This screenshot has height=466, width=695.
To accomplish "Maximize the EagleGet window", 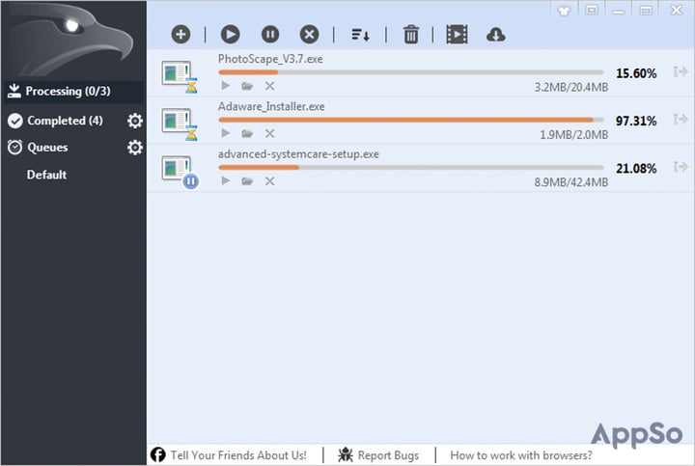I will coord(646,11).
